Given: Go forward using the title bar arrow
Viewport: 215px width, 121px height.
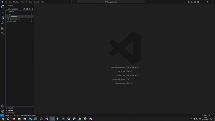Looking at the screenshot, I should click(75, 2).
